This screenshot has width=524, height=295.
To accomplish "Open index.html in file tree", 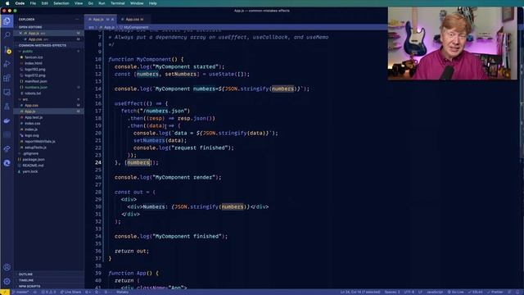I will [48, 63].
